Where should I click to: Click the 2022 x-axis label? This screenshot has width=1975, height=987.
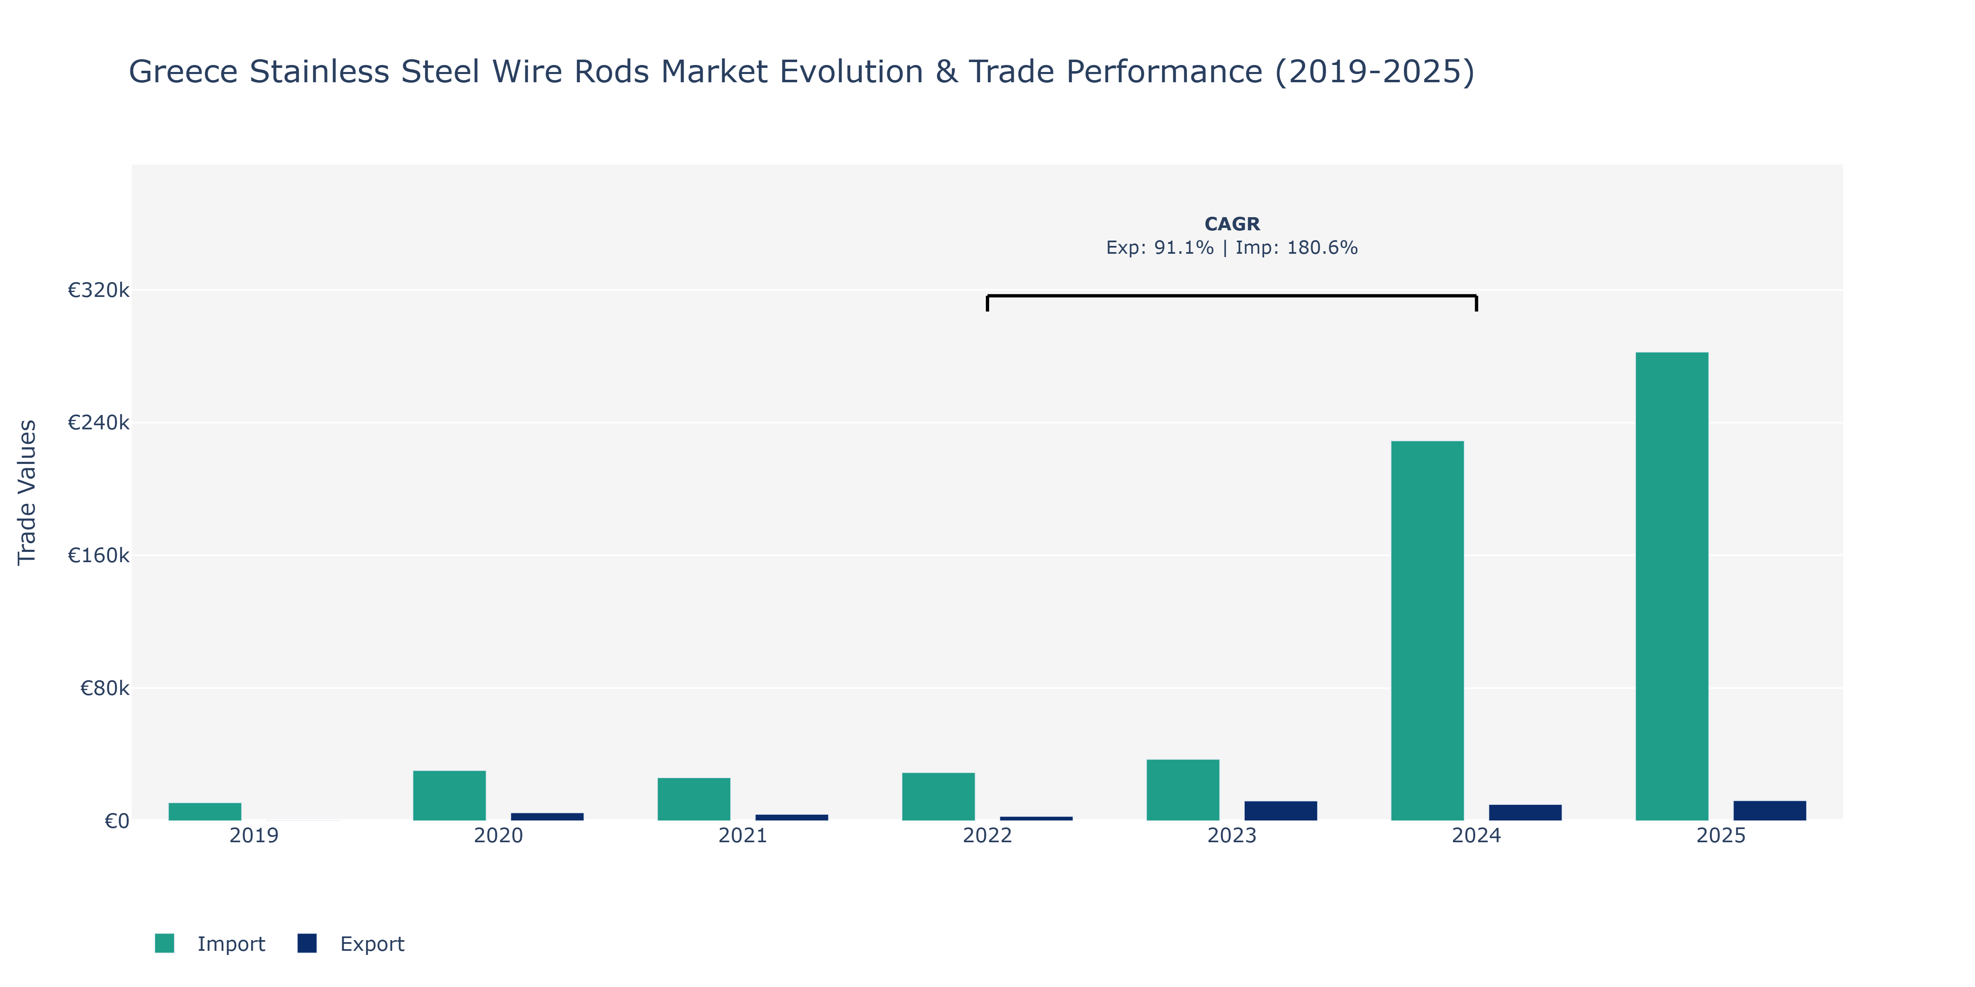(987, 835)
